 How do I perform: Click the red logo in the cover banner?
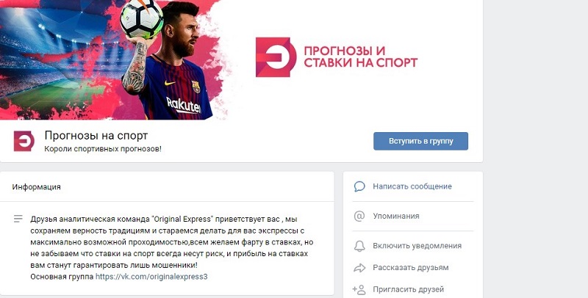click(x=276, y=57)
